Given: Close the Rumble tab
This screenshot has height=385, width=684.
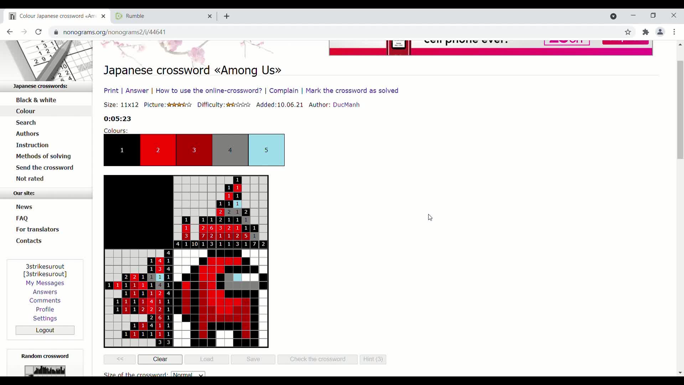Looking at the screenshot, I should pos(210,16).
